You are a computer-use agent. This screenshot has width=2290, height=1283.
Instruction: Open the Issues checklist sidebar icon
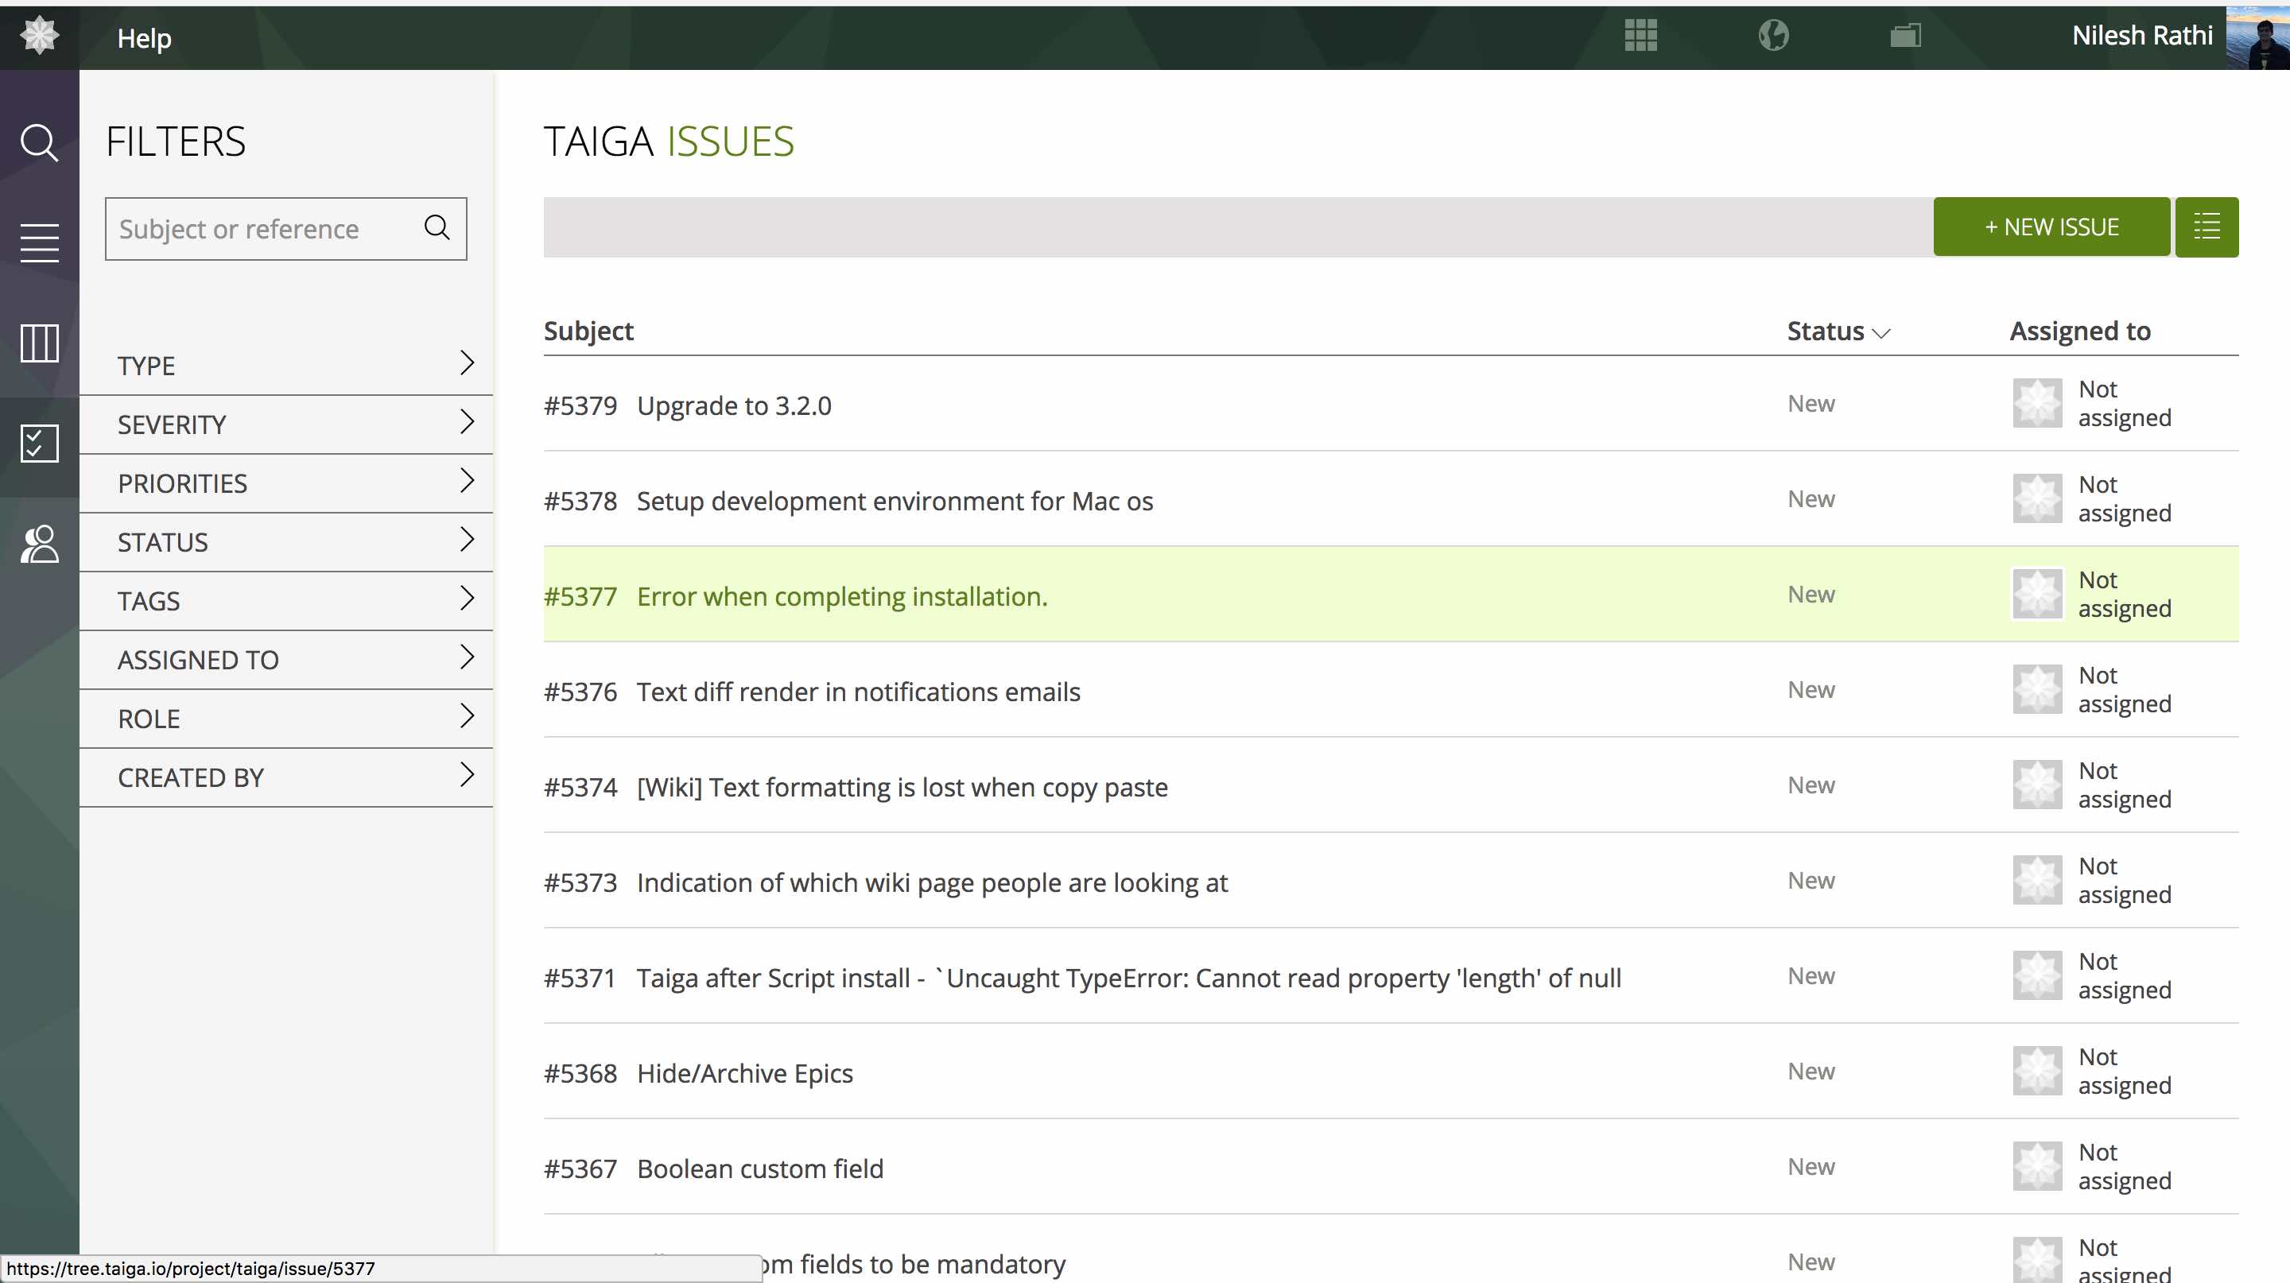[39, 444]
